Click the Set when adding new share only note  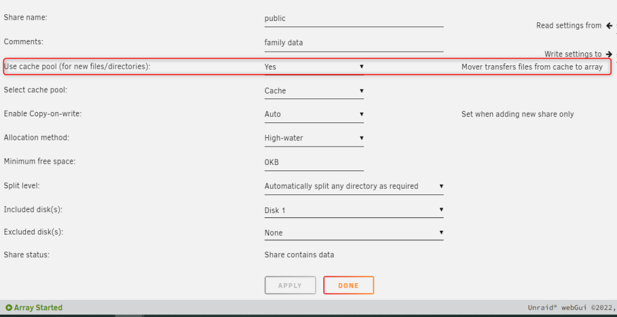[x=518, y=114]
